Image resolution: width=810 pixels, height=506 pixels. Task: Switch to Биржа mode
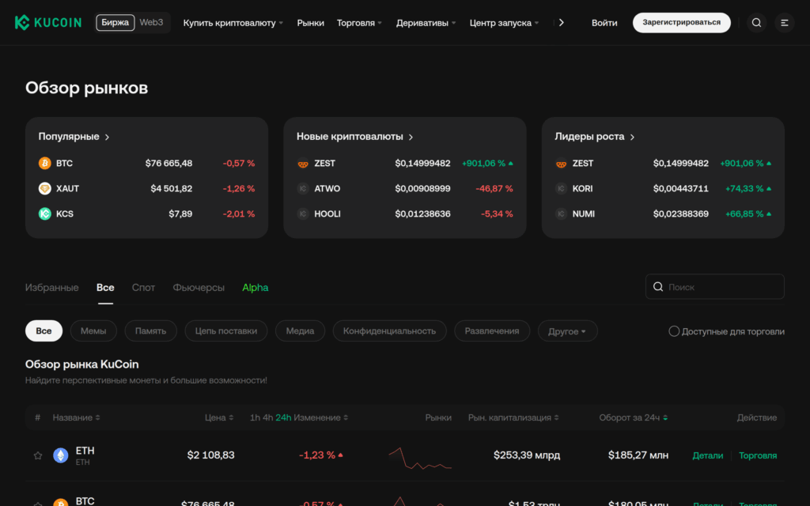click(115, 22)
